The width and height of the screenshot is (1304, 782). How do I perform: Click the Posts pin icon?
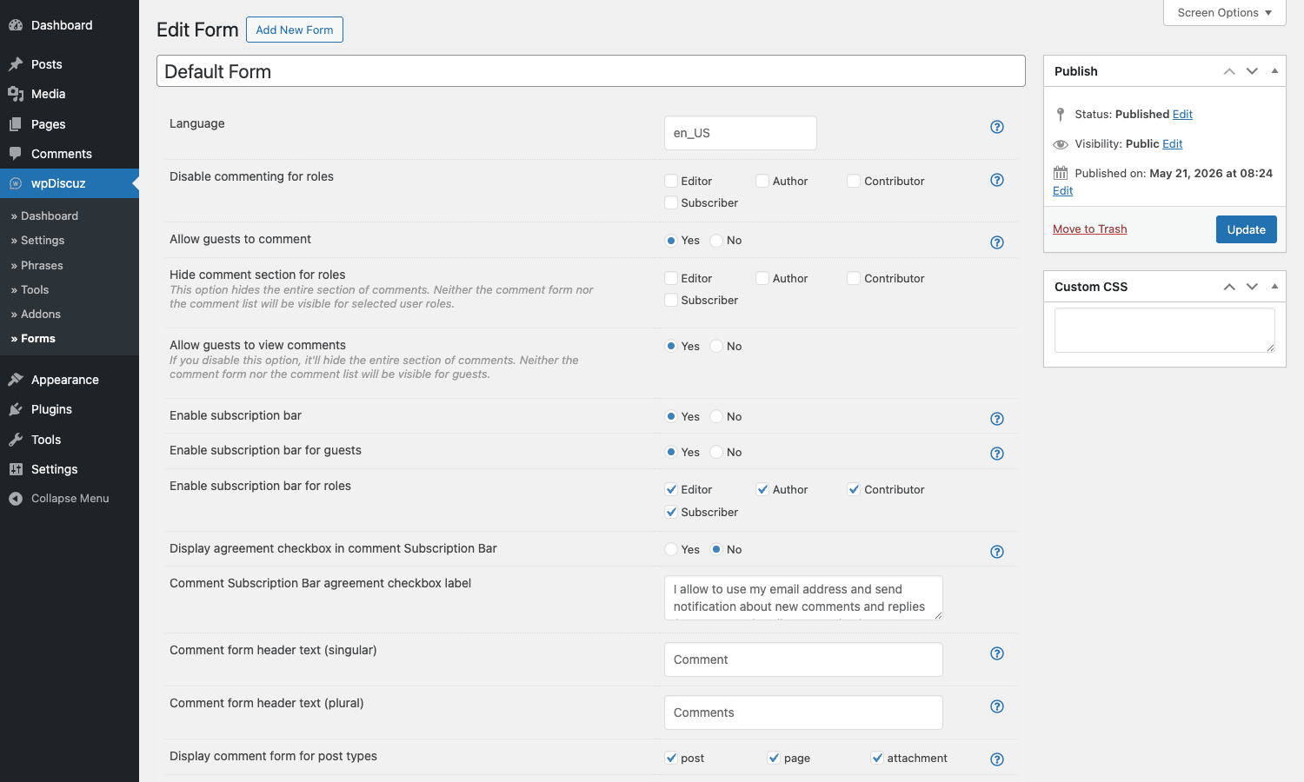16,64
